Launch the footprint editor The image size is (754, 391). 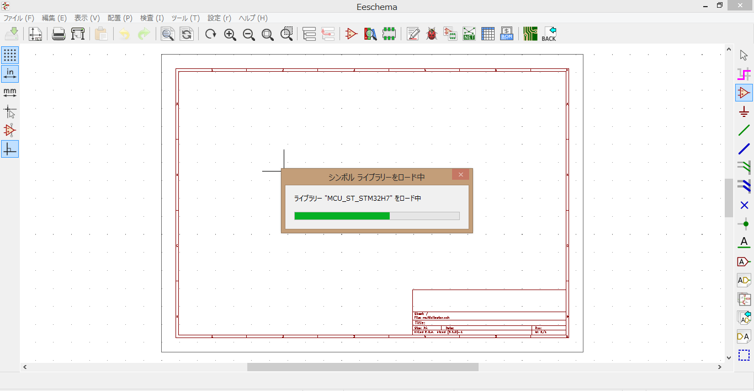pos(389,34)
